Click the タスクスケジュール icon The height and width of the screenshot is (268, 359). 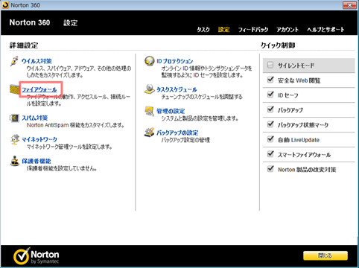click(x=150, y=89)
